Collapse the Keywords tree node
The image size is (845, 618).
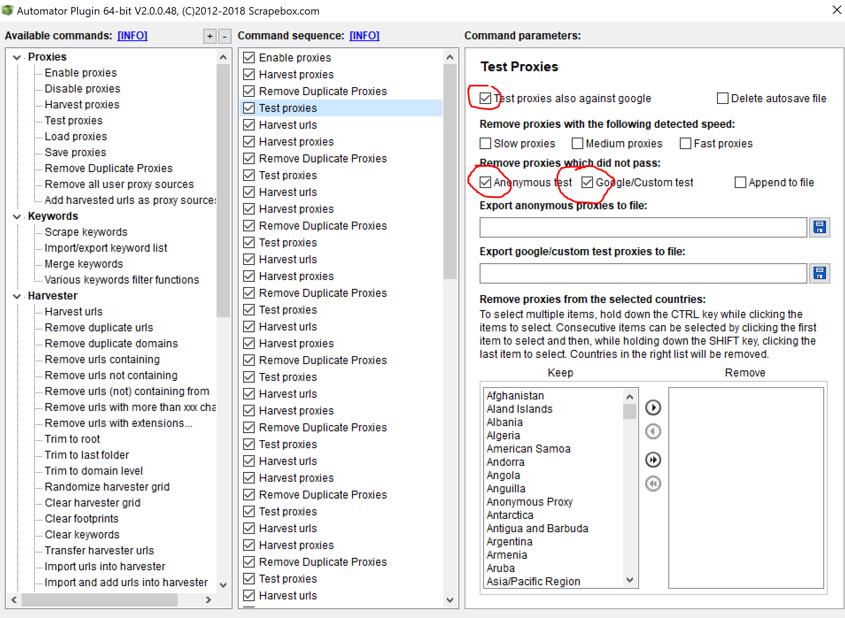17,216
